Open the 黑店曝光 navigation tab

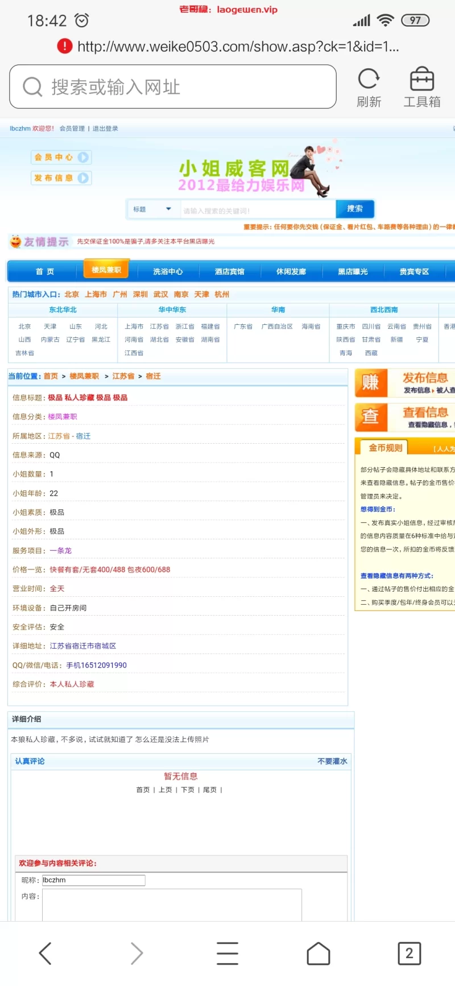coord(353,271)
